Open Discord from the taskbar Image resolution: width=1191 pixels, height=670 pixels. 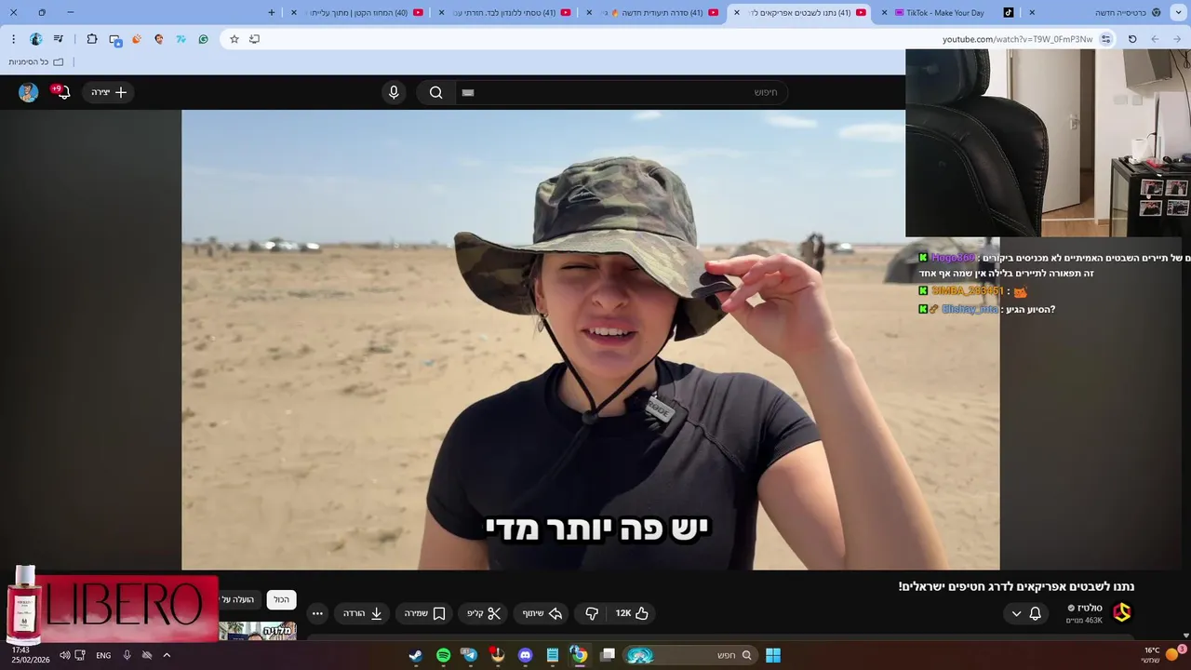point(526,655)
